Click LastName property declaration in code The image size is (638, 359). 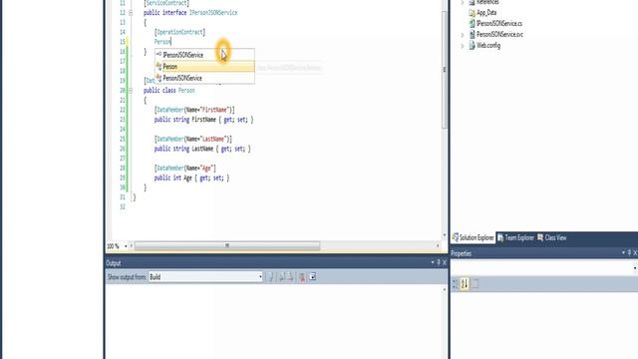click(x=202, y=149)
